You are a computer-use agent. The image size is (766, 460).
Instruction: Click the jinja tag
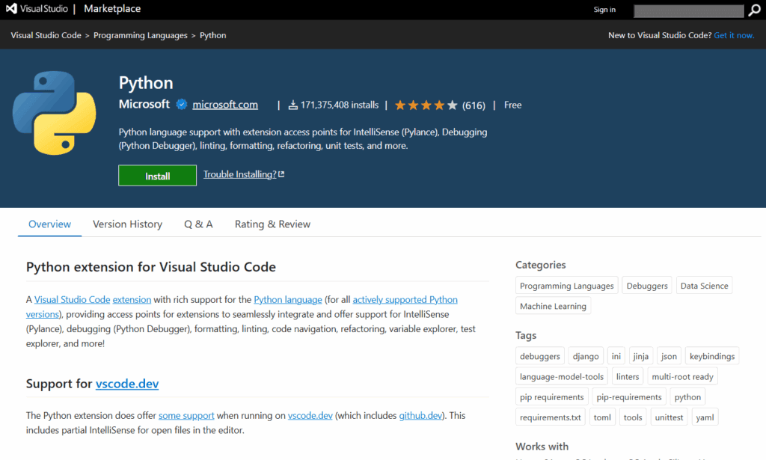point(641,356)
